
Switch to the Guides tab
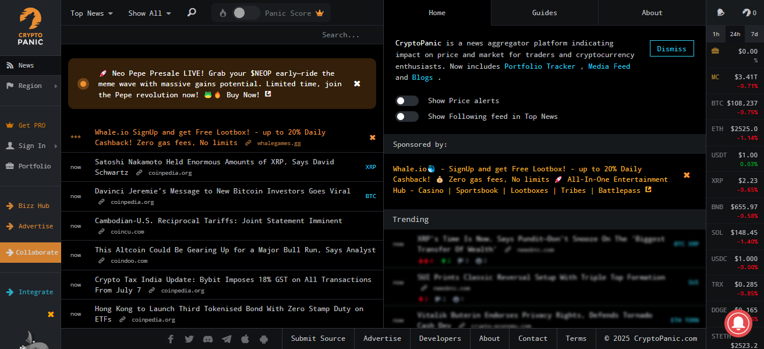(544, 13)
